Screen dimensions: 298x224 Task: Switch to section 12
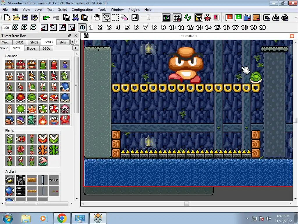click(190, 27)
